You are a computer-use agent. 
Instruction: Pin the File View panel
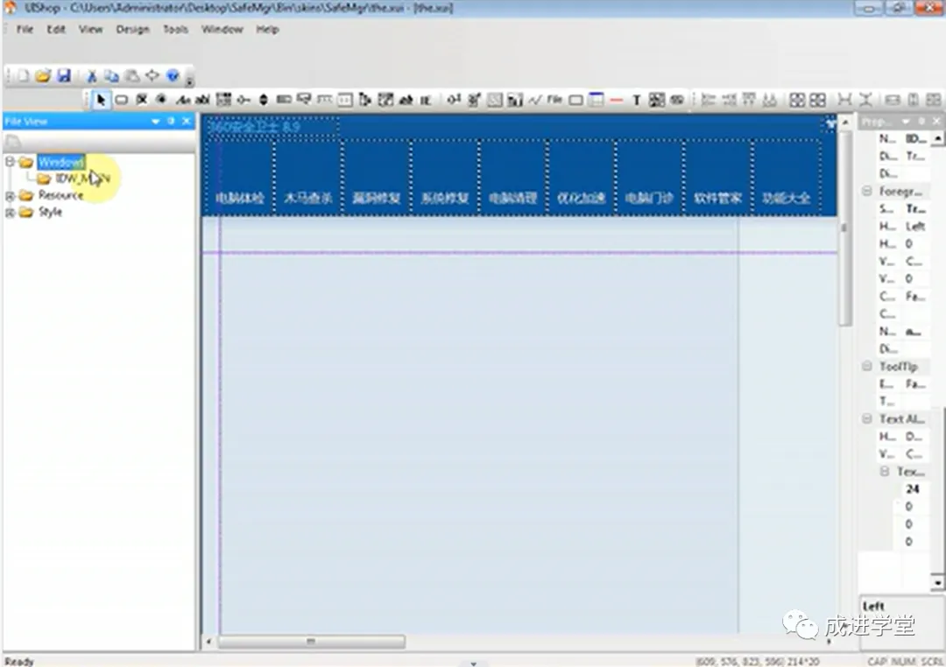click(x=171, y=121)
